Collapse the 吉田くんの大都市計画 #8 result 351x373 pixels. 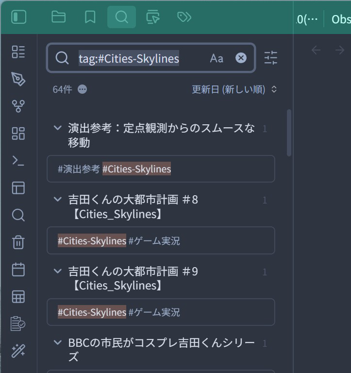pyautogui.click(x=58, y=200)
